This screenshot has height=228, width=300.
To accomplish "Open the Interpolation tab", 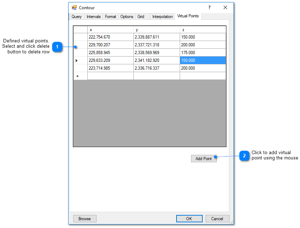I will click(162, 16).
